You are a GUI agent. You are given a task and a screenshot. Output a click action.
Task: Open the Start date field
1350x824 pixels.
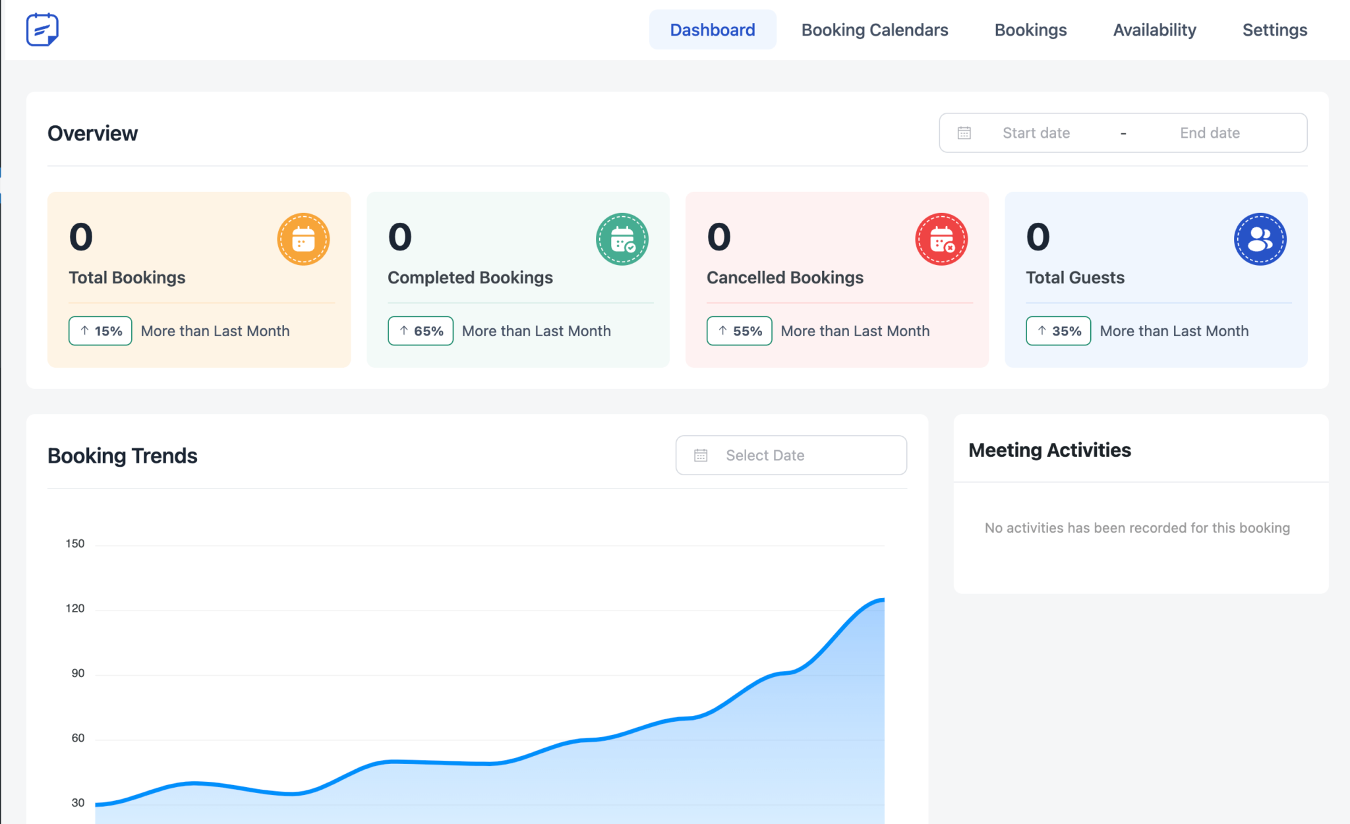pyautogui.click(x=1036, y=132)
